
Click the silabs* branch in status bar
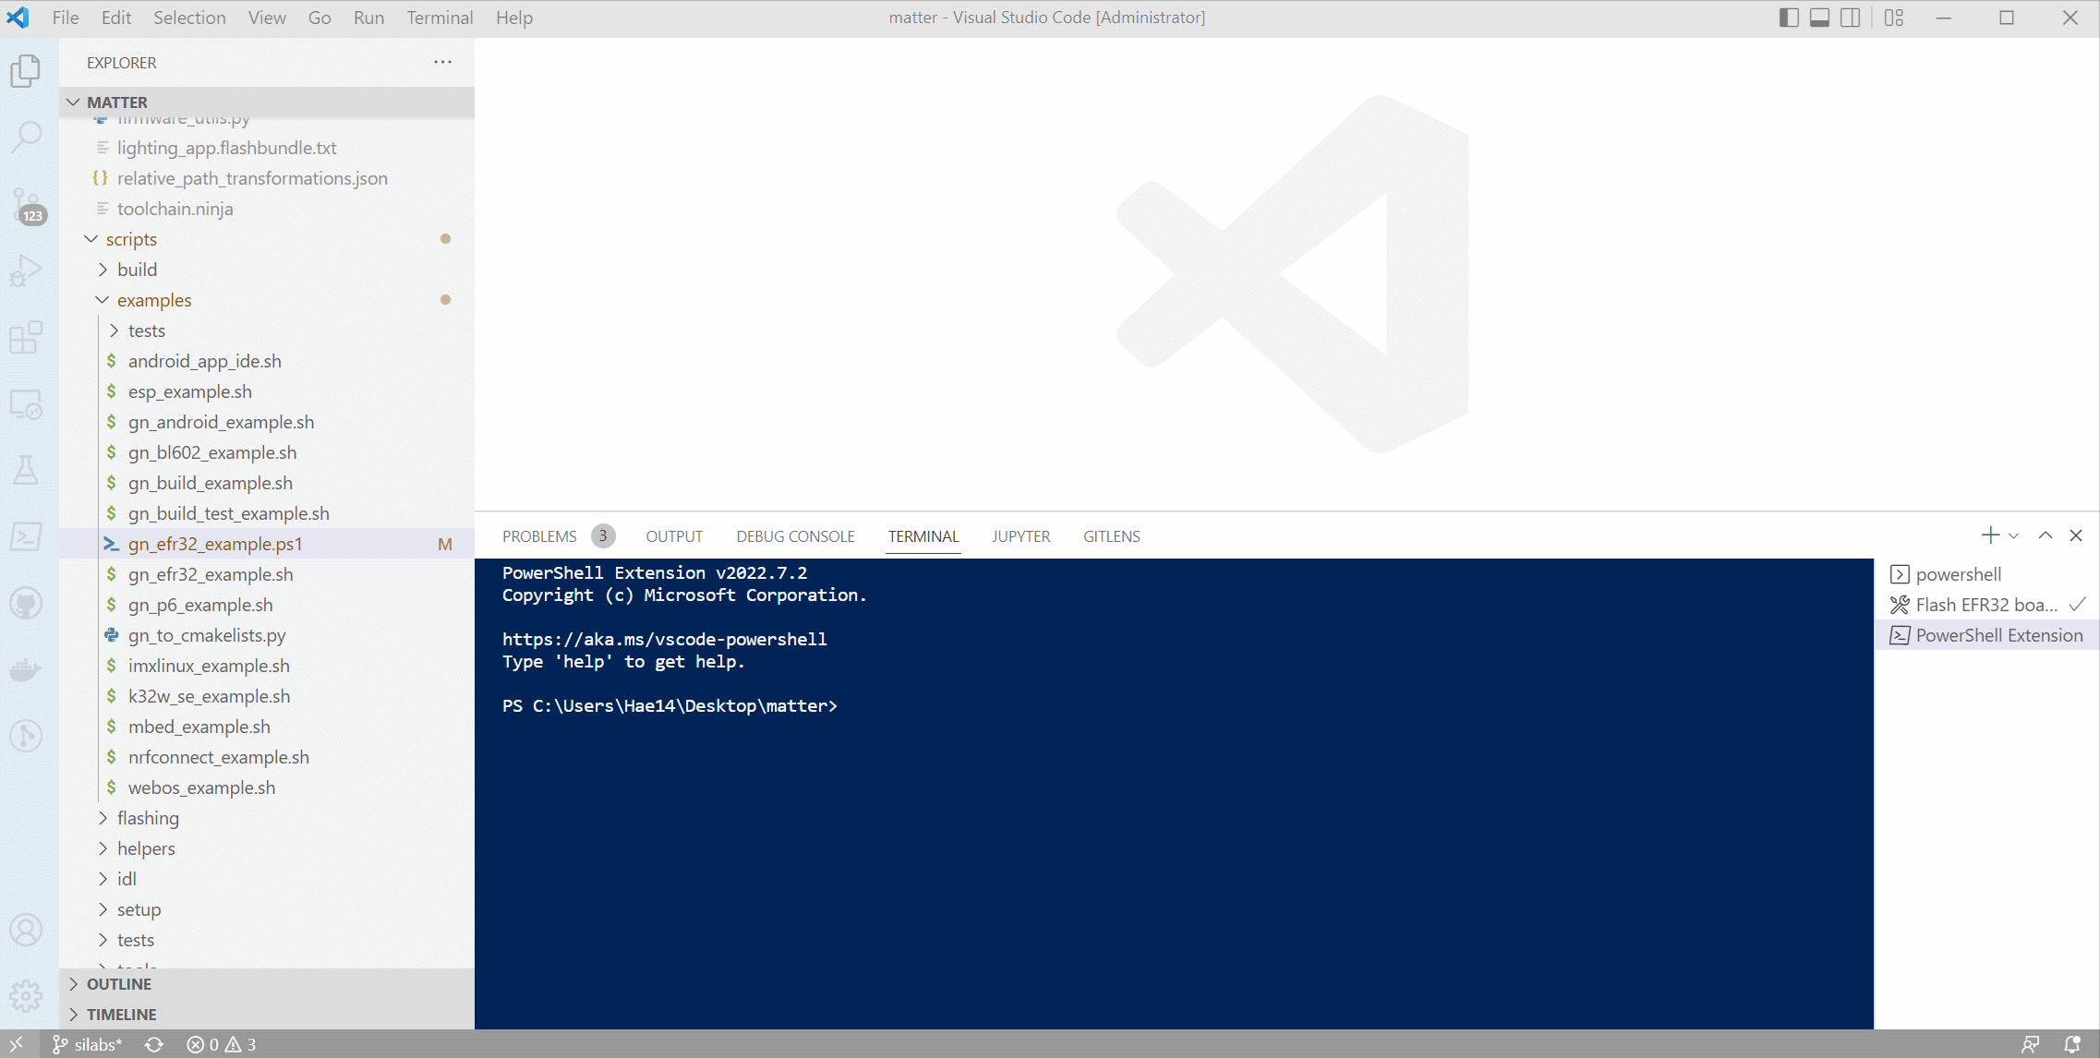click(x=88, y=1044)
